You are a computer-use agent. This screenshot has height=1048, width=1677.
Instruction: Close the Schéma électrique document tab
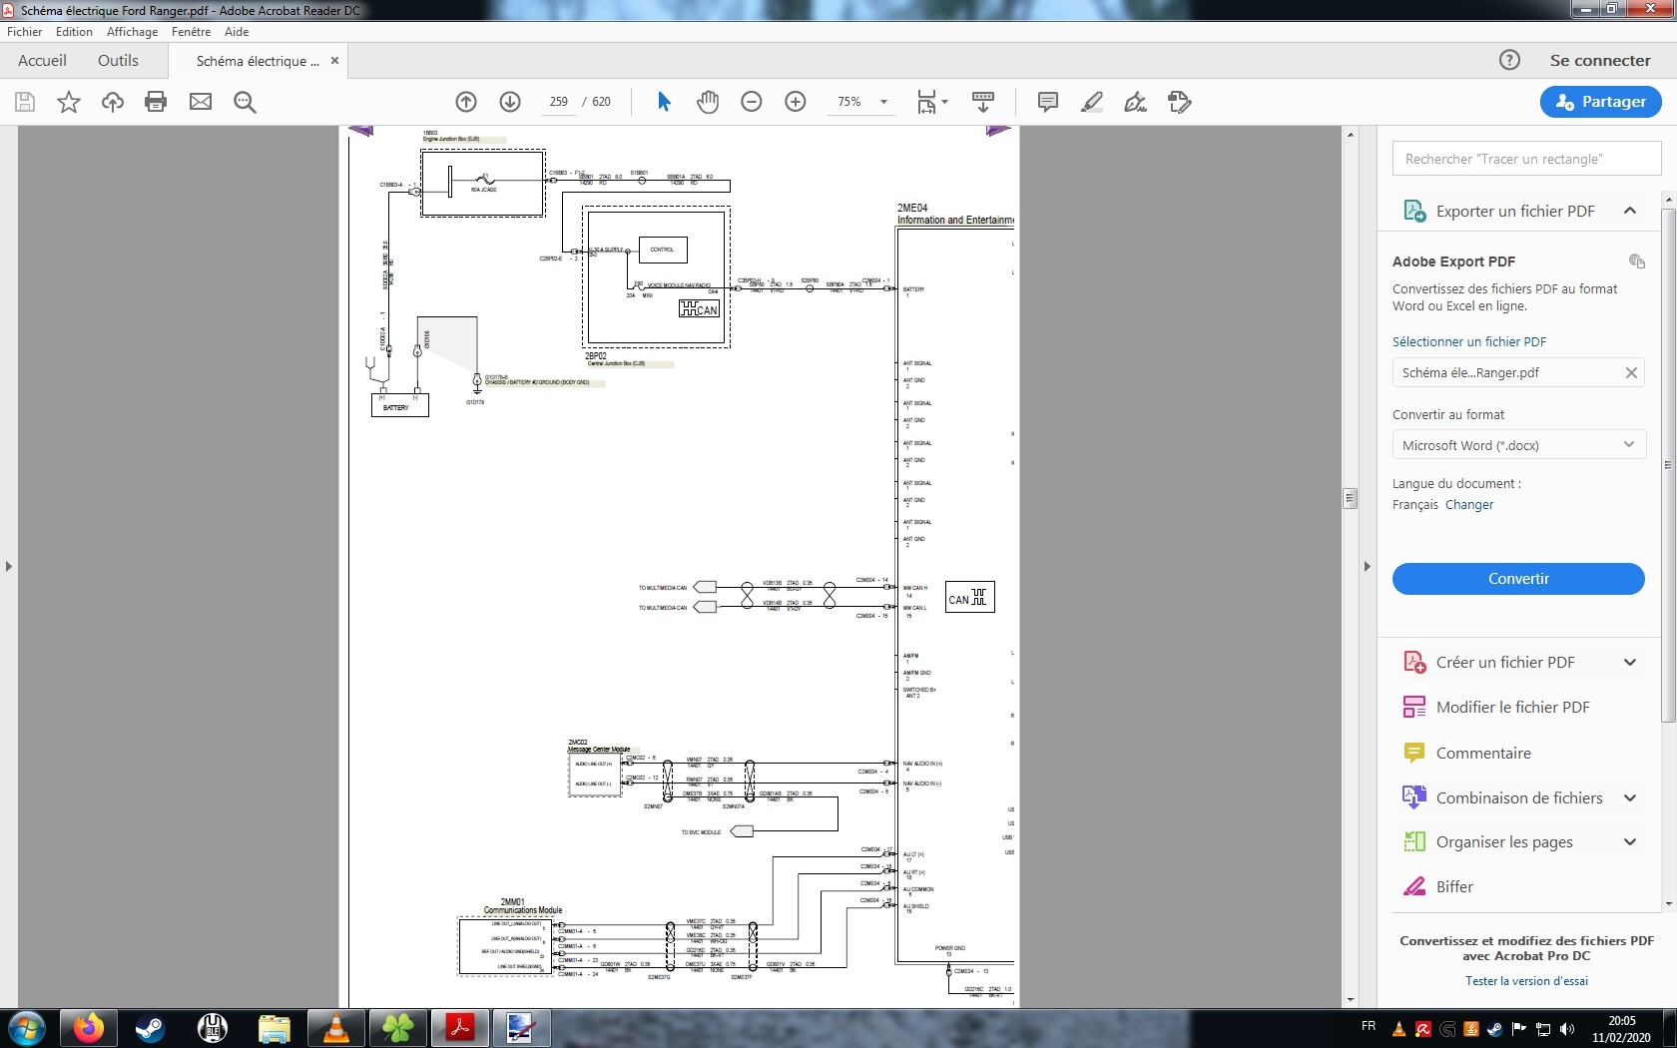tap(334, 61)
